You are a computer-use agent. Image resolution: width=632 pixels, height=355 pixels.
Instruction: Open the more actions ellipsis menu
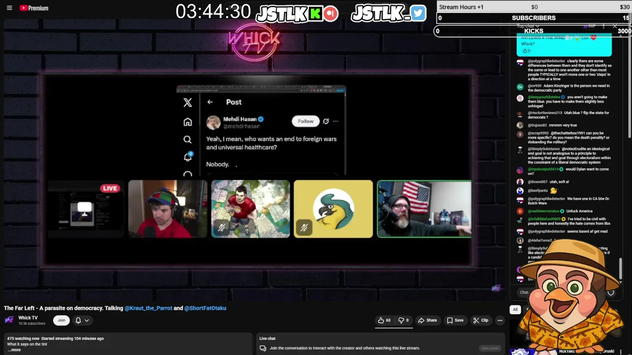500,320
